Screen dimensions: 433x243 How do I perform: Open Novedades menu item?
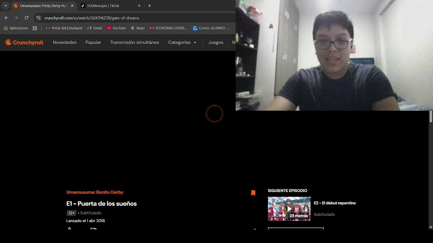tap(65, 43)
